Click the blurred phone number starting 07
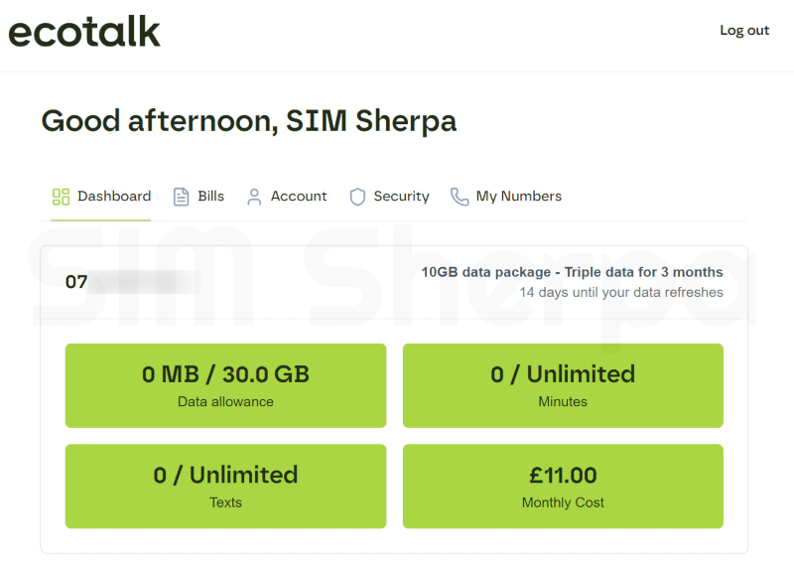Screen dimensions: 794x565 (x=129, y=282)
